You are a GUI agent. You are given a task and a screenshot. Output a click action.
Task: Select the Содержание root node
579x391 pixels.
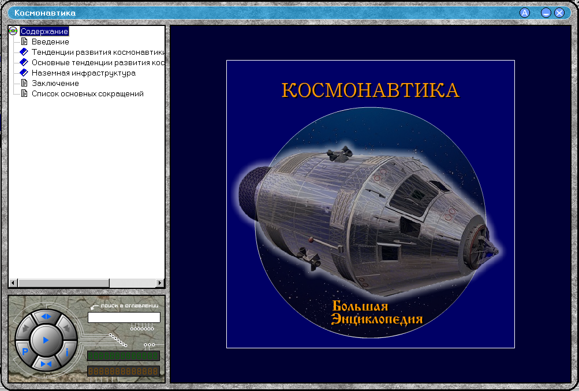(x=44, y=31)
